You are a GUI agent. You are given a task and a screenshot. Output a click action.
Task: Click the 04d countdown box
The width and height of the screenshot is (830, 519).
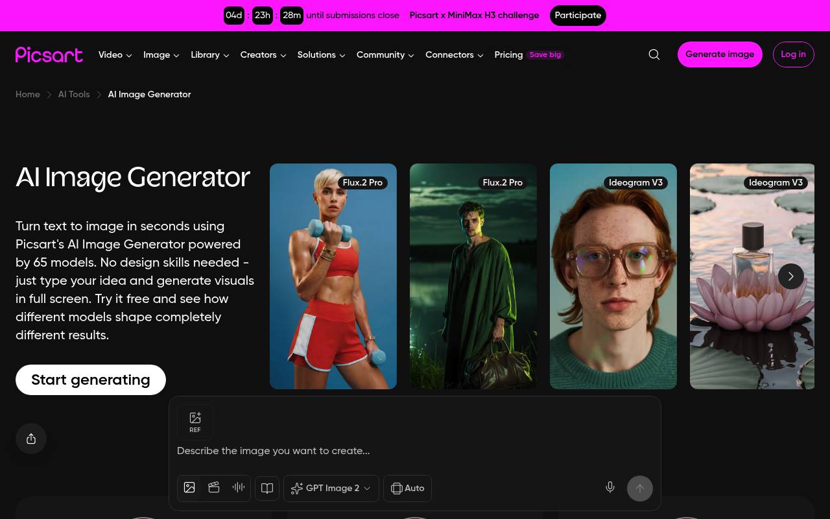tap(234, 16)
